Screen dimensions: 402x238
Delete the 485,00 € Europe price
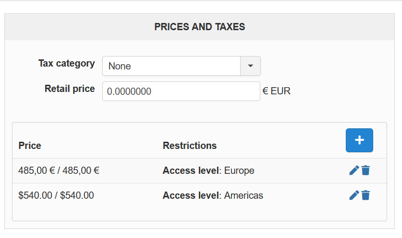point(365,170)
